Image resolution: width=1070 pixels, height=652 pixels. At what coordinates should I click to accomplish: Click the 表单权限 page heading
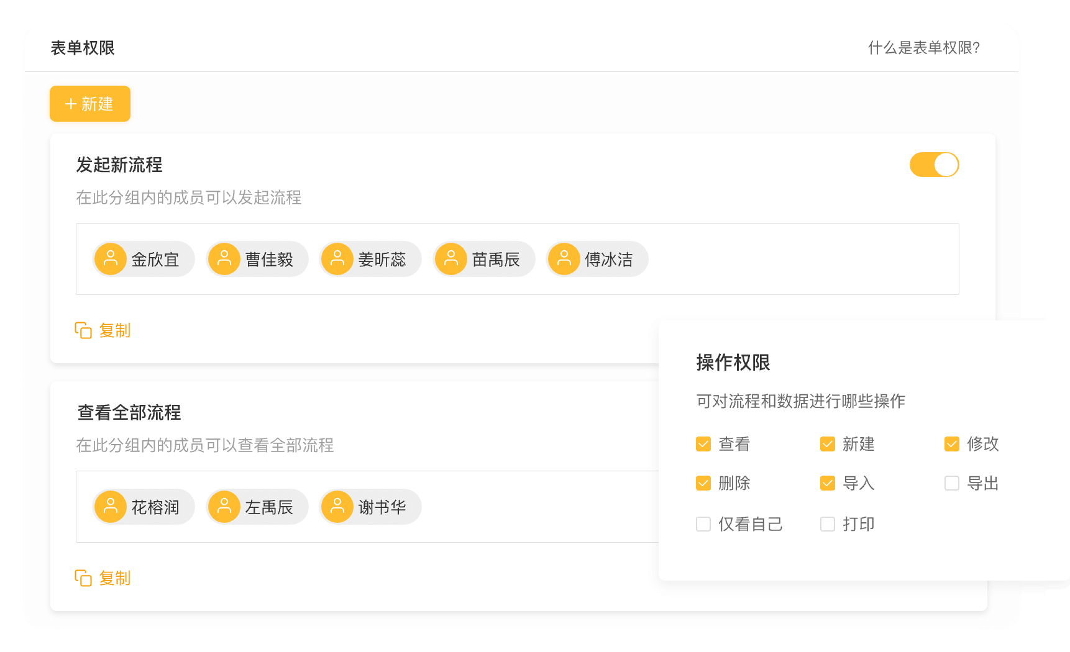point(83,48)
